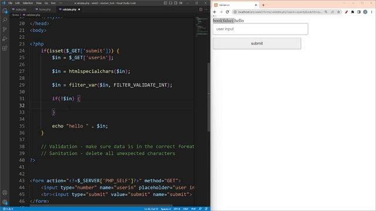The height and width of the screenshot is (211, 376).
Task: Click the forms folder breadcrumb
Action: point(16,15)
